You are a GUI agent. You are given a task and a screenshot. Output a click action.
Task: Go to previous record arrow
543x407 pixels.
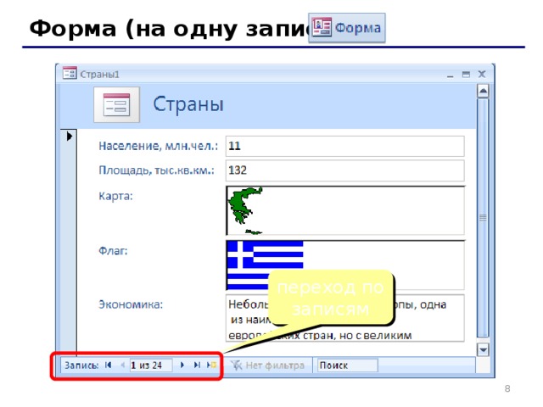point(122,365)
